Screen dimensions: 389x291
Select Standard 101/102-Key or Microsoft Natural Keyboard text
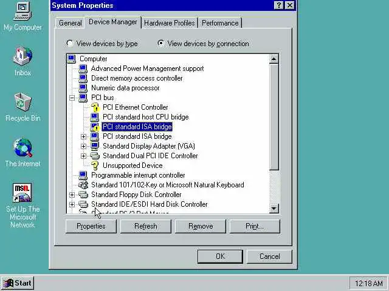(168, 185)
